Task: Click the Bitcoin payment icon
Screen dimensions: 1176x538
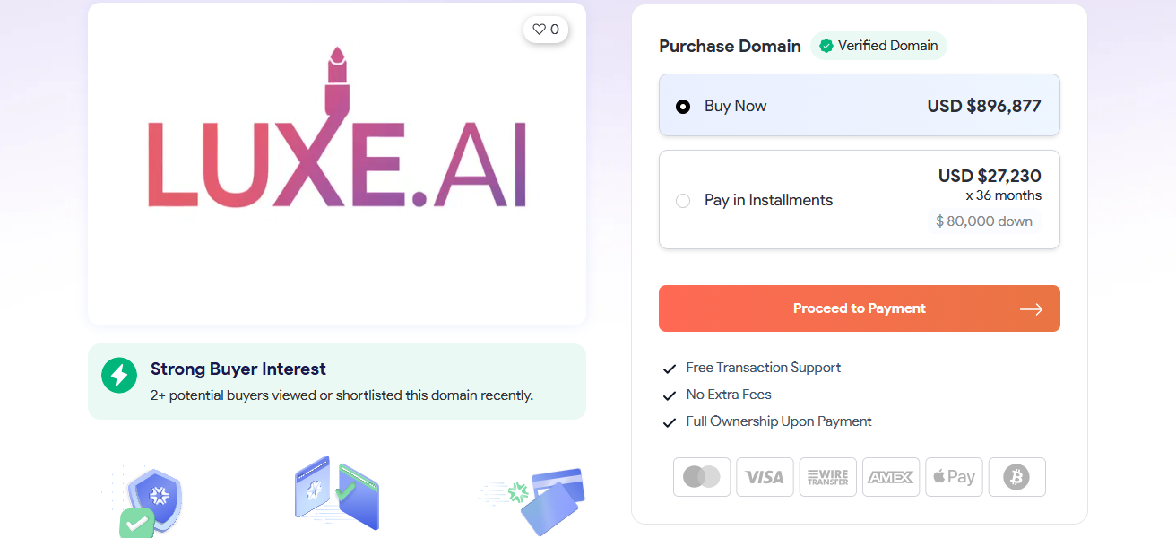Action: tap(1016, 476)
